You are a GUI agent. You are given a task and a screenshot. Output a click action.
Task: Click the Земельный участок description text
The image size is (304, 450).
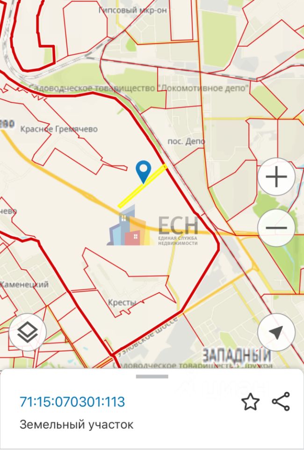[x=76, y=425]
